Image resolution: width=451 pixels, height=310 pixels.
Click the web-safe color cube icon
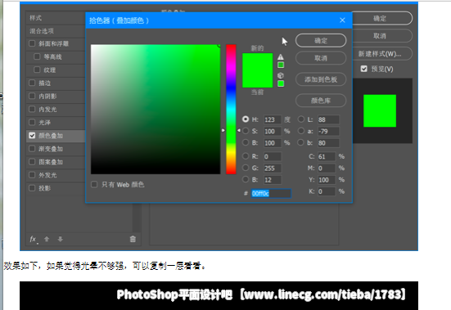coord(281,75)
